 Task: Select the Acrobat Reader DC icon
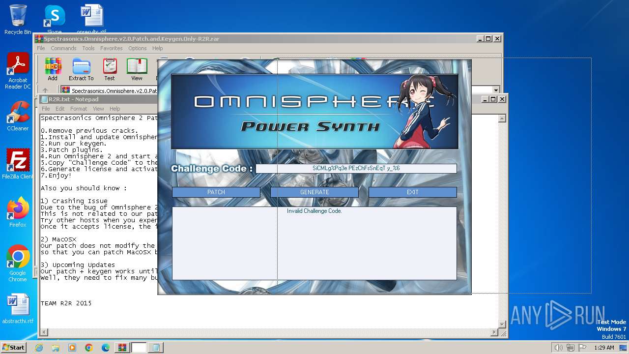[18, 71]
